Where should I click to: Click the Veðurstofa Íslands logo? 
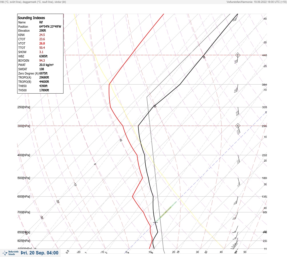point(10,253)
